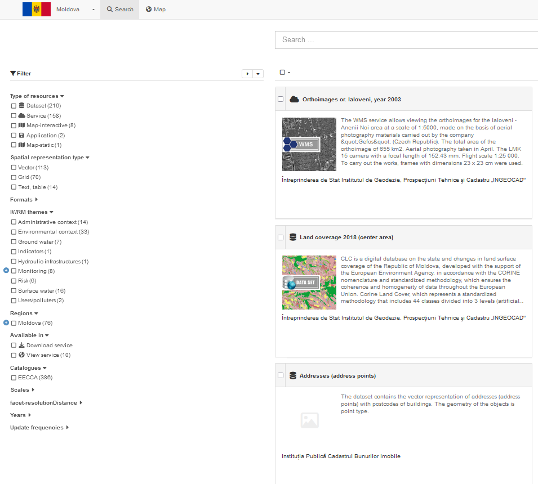Select the Orthoimages Ialoveni result checkbox
This screenshot has height=484, width=538.
click(x=281, y=99)
